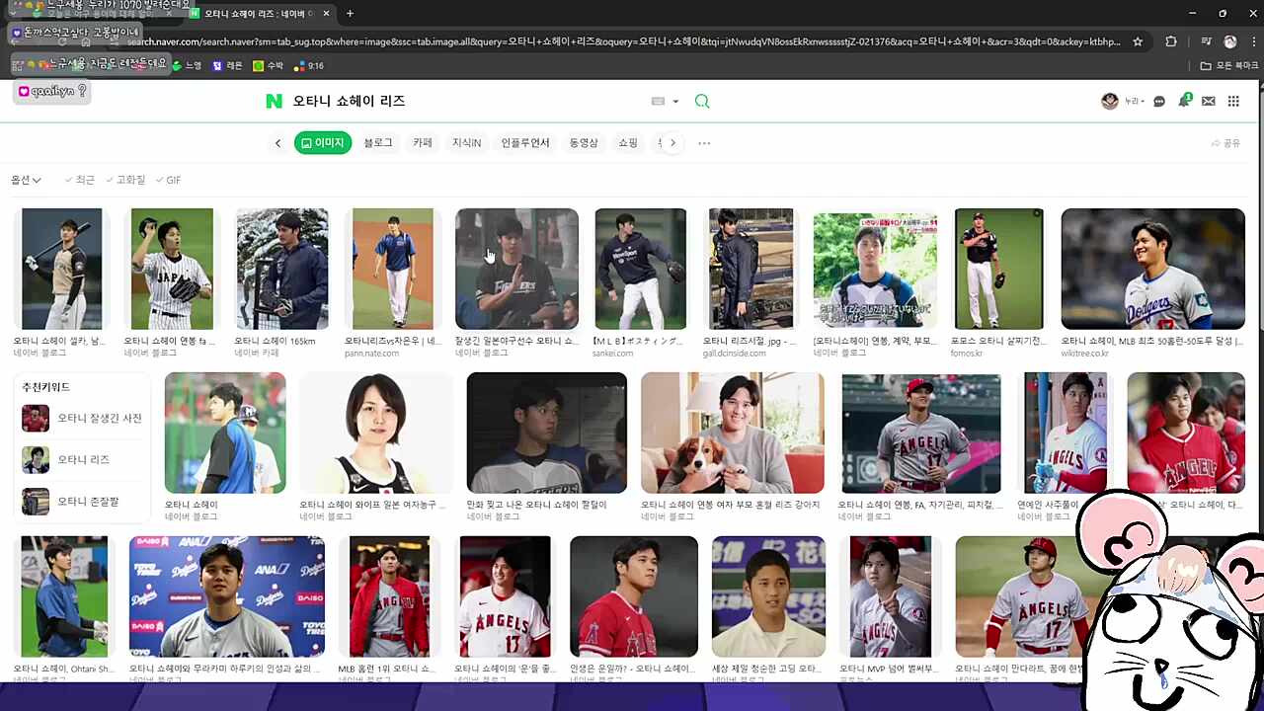Open the MLB 최초 50홈런-50도루 Dodgers image
The image size is (1264, 711).
[1152, 269]
